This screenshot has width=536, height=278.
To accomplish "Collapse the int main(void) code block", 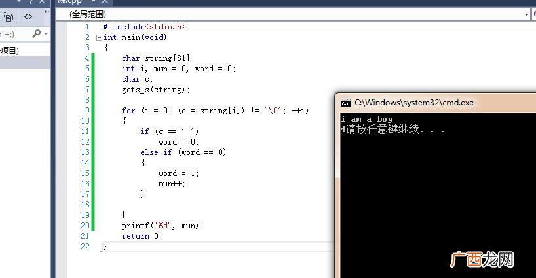I will point(99,37).
